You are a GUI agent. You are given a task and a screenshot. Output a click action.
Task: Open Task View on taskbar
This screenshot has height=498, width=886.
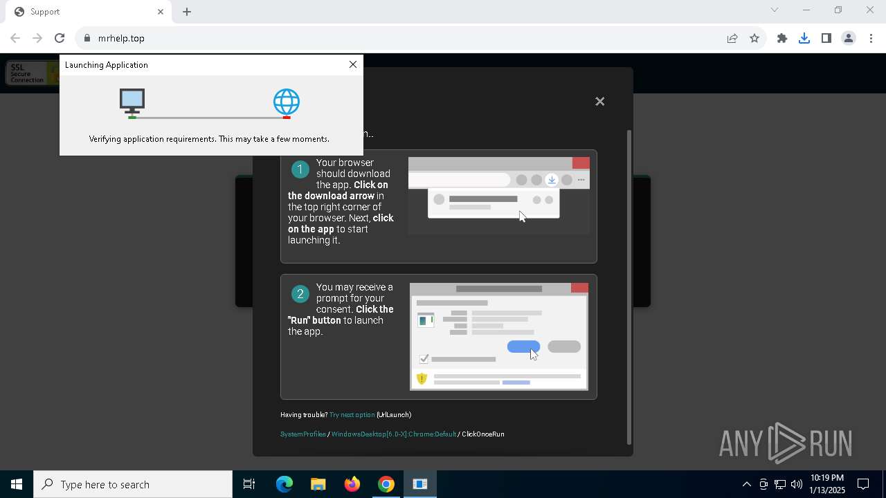tap(249, 484)
